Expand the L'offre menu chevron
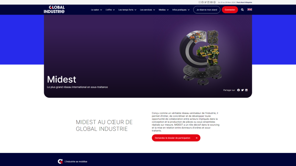The image size is (296, 166). pos(114,10)
